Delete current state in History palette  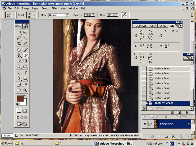coord(187,113)
